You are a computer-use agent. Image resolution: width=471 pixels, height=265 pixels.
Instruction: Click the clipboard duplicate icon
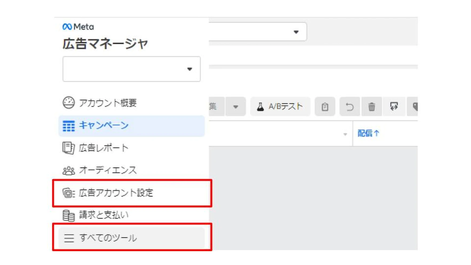click(x=325, y=107)
